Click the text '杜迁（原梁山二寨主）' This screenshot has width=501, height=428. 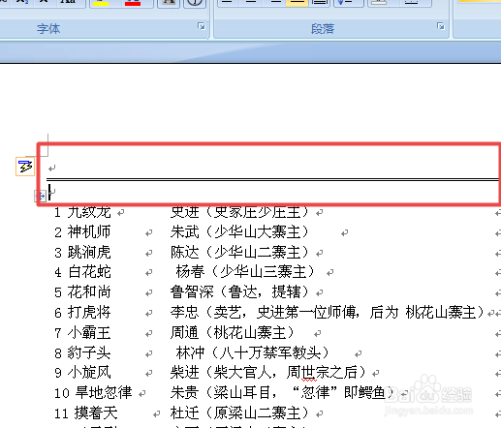coord(239,413)
